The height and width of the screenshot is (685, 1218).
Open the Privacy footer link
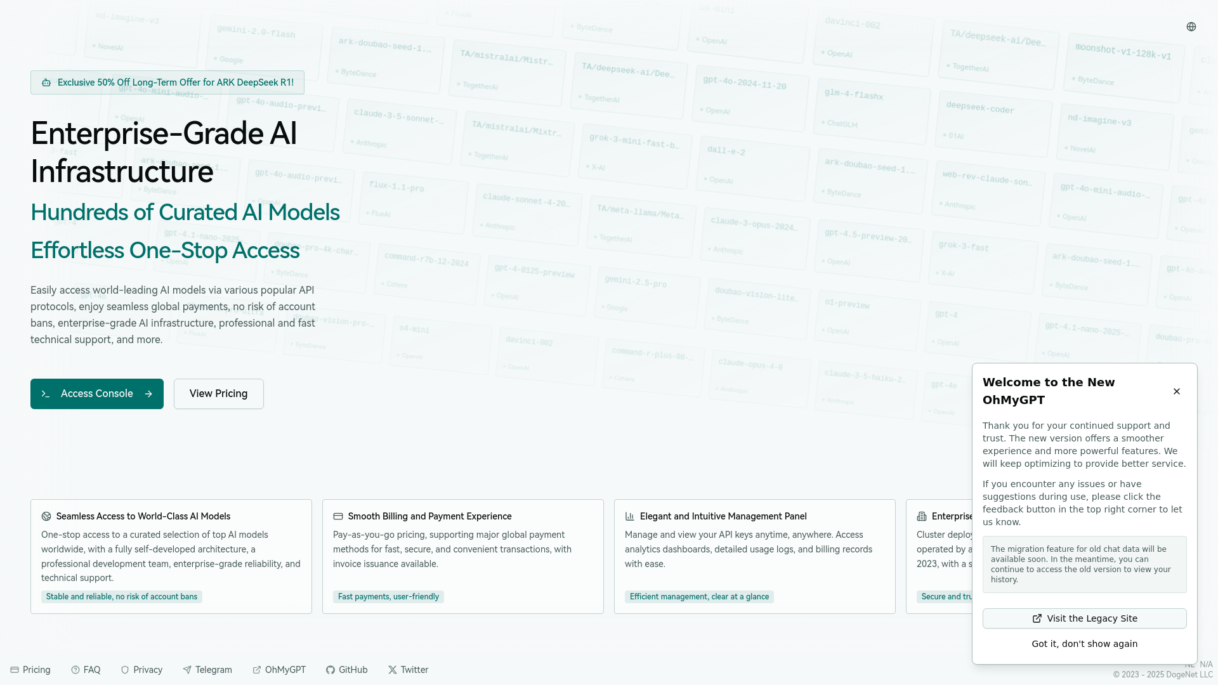(141, 670)
